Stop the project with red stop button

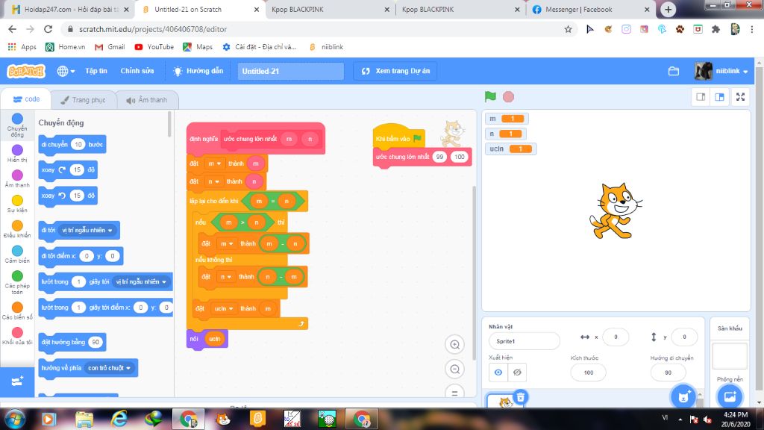pos(508,96)
